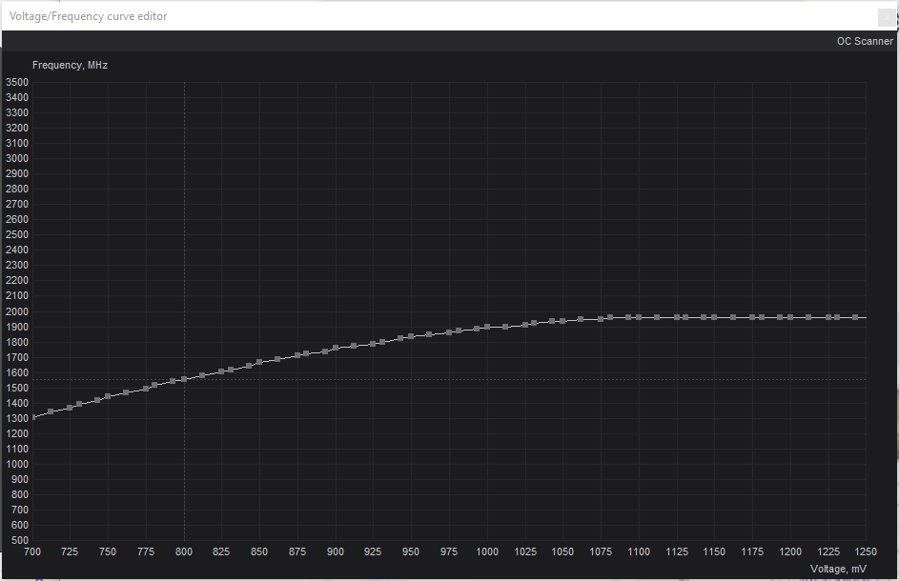Close the curve editor window

click(x=887, y=16)
